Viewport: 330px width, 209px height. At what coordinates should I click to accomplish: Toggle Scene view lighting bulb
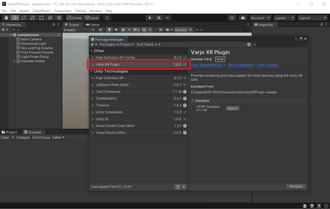point(109,30)
